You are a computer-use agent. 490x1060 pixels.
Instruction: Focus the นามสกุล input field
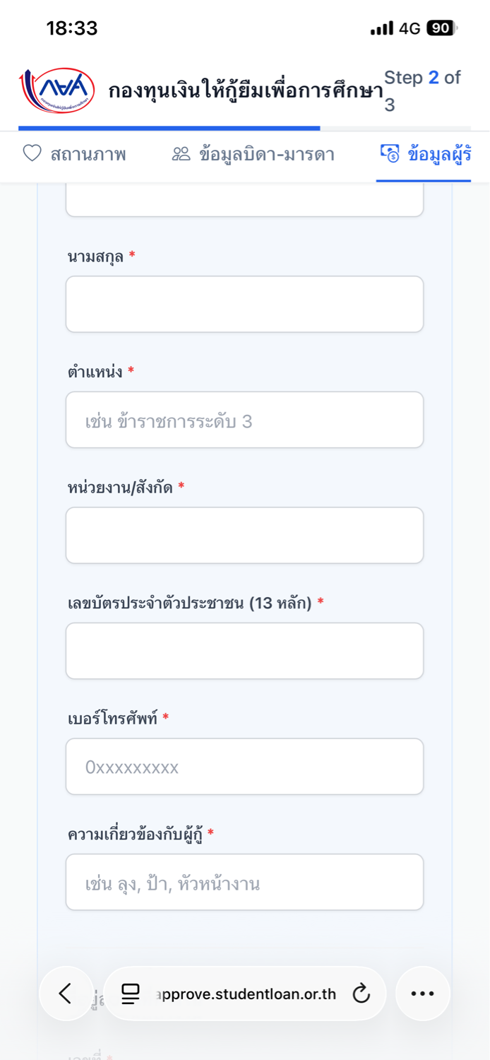(245, 304)
